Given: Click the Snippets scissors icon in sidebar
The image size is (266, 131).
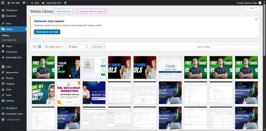Looking at the screenshot, I should click(3, 84).
